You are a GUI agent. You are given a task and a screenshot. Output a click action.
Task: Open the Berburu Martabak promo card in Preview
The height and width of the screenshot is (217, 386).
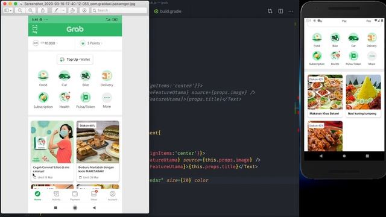[x=98, y=151]
